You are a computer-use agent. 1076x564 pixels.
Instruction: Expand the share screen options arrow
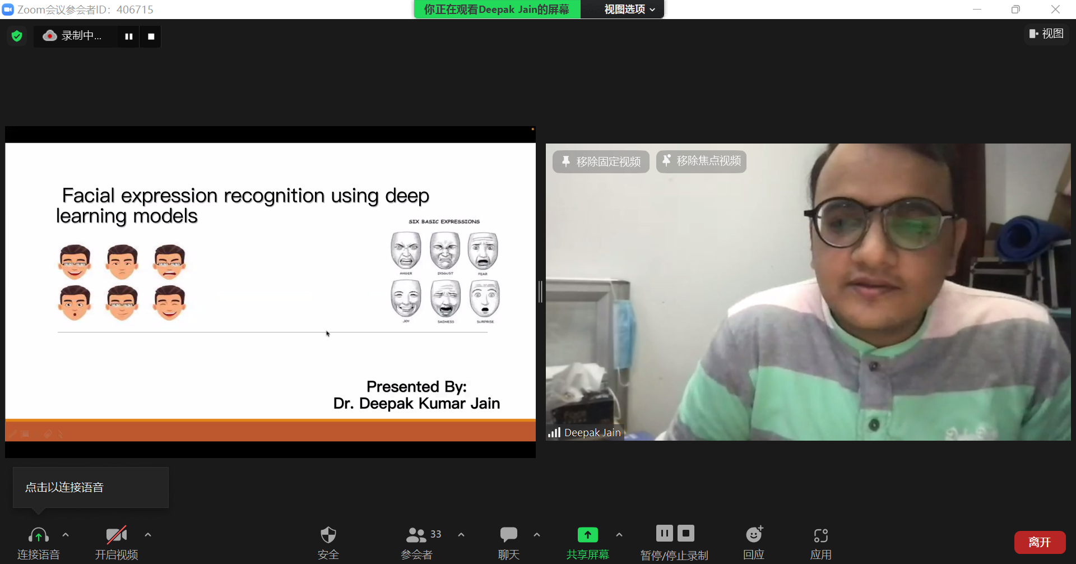coord(619,535)
